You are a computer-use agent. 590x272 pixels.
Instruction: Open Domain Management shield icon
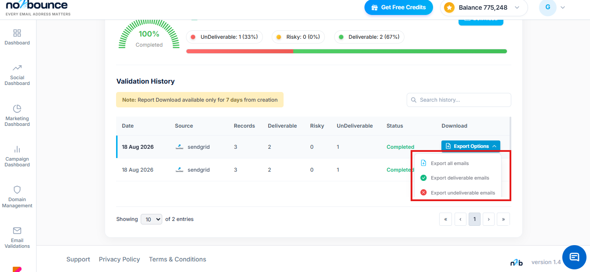[x=17, y=190]
